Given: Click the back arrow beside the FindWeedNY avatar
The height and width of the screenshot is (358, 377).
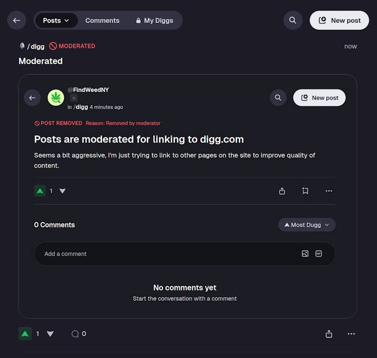Looking at the screenshot, I should tap(32, 98).
